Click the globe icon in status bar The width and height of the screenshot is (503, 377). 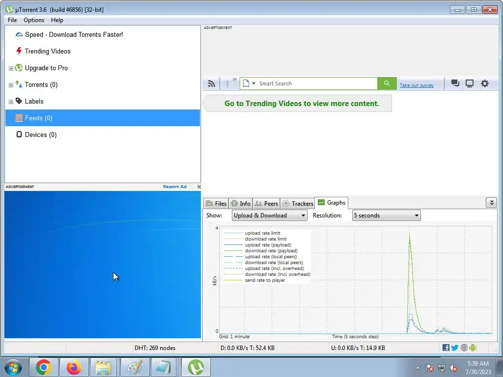pos(464,348)
